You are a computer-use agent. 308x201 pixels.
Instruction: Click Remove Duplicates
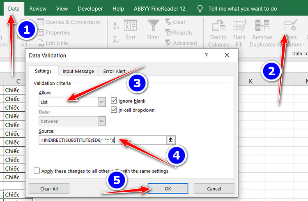262,33
